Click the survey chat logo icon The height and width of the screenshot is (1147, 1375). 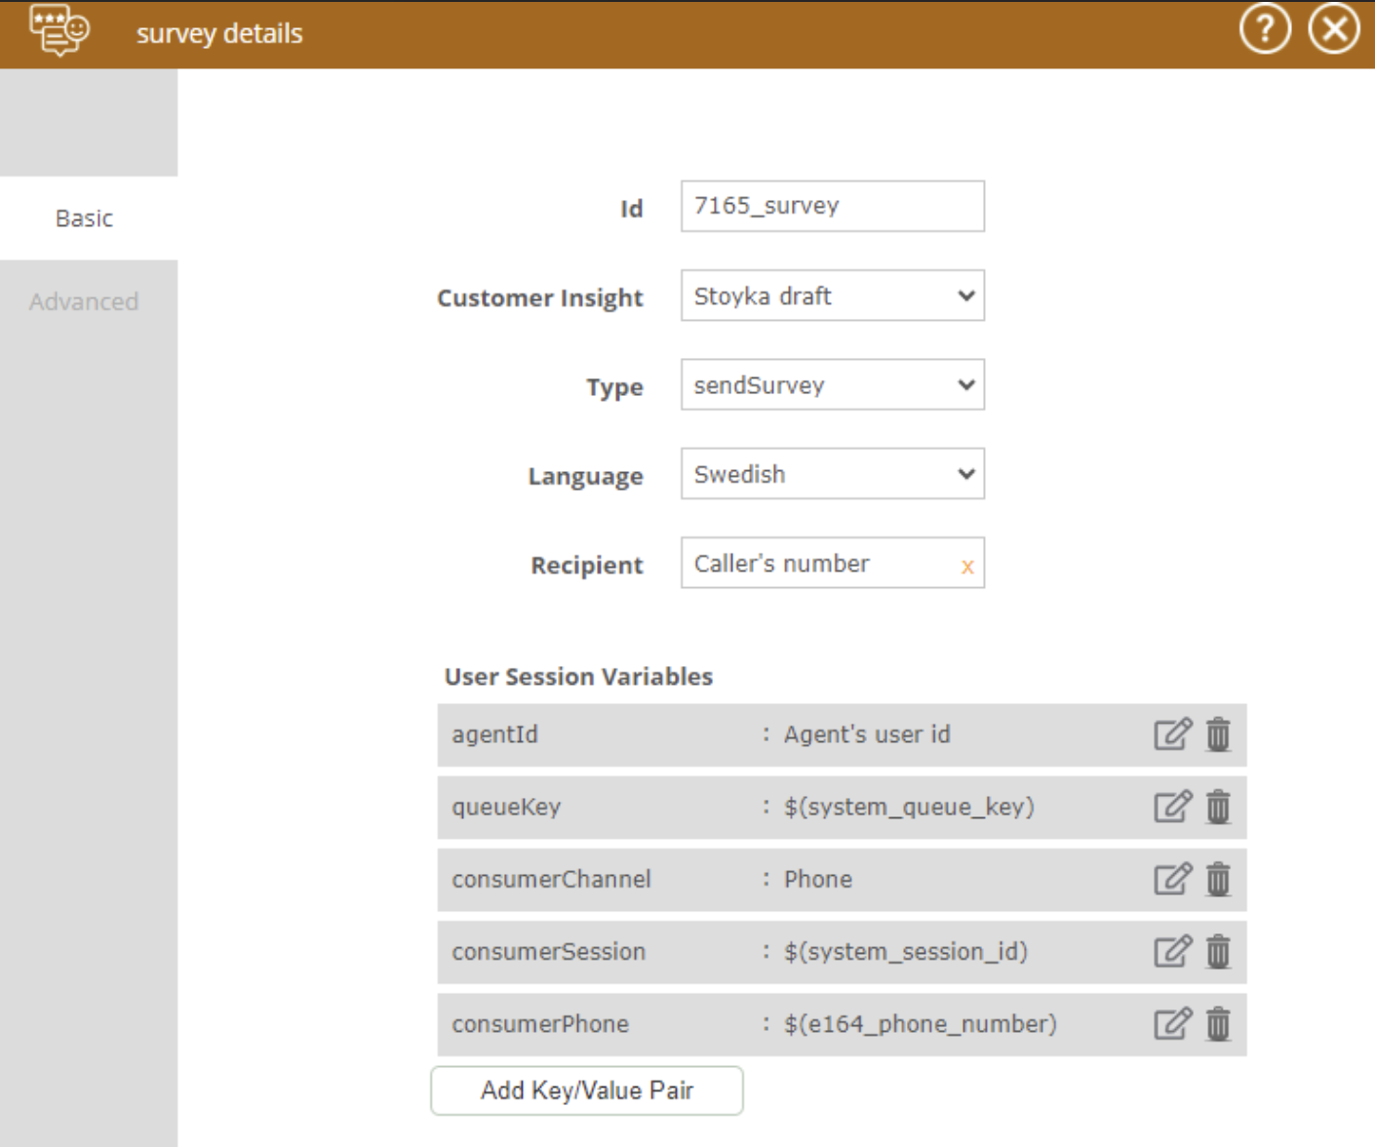[60, 30]
